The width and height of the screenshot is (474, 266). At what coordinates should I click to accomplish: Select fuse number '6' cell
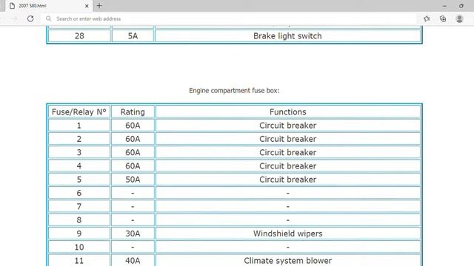pyautogui.click(x=79, y=193)
